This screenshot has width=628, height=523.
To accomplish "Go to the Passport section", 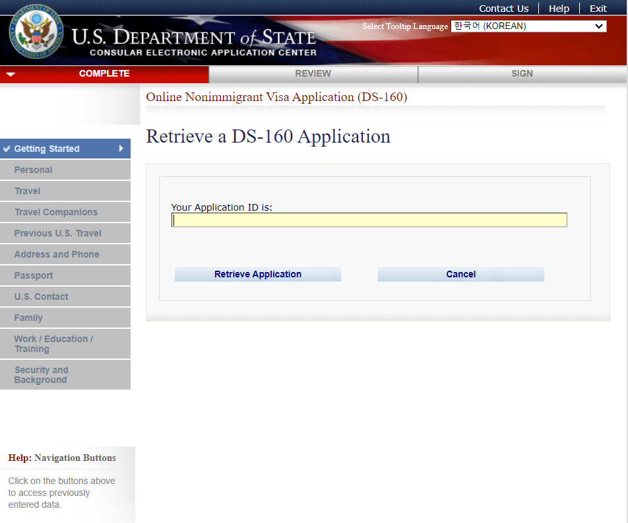I will coord(65,275).
